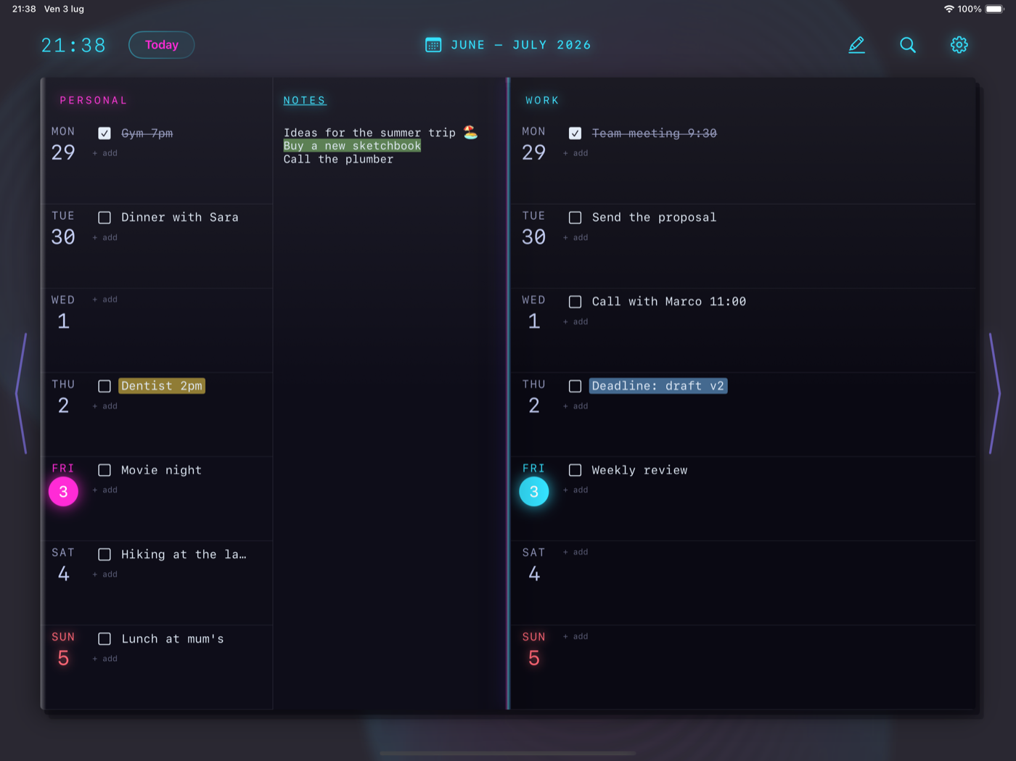The height and width of the screenshot is (761, 1016).
Task: Select the PERSONAL section header
Action: point(94,100)
